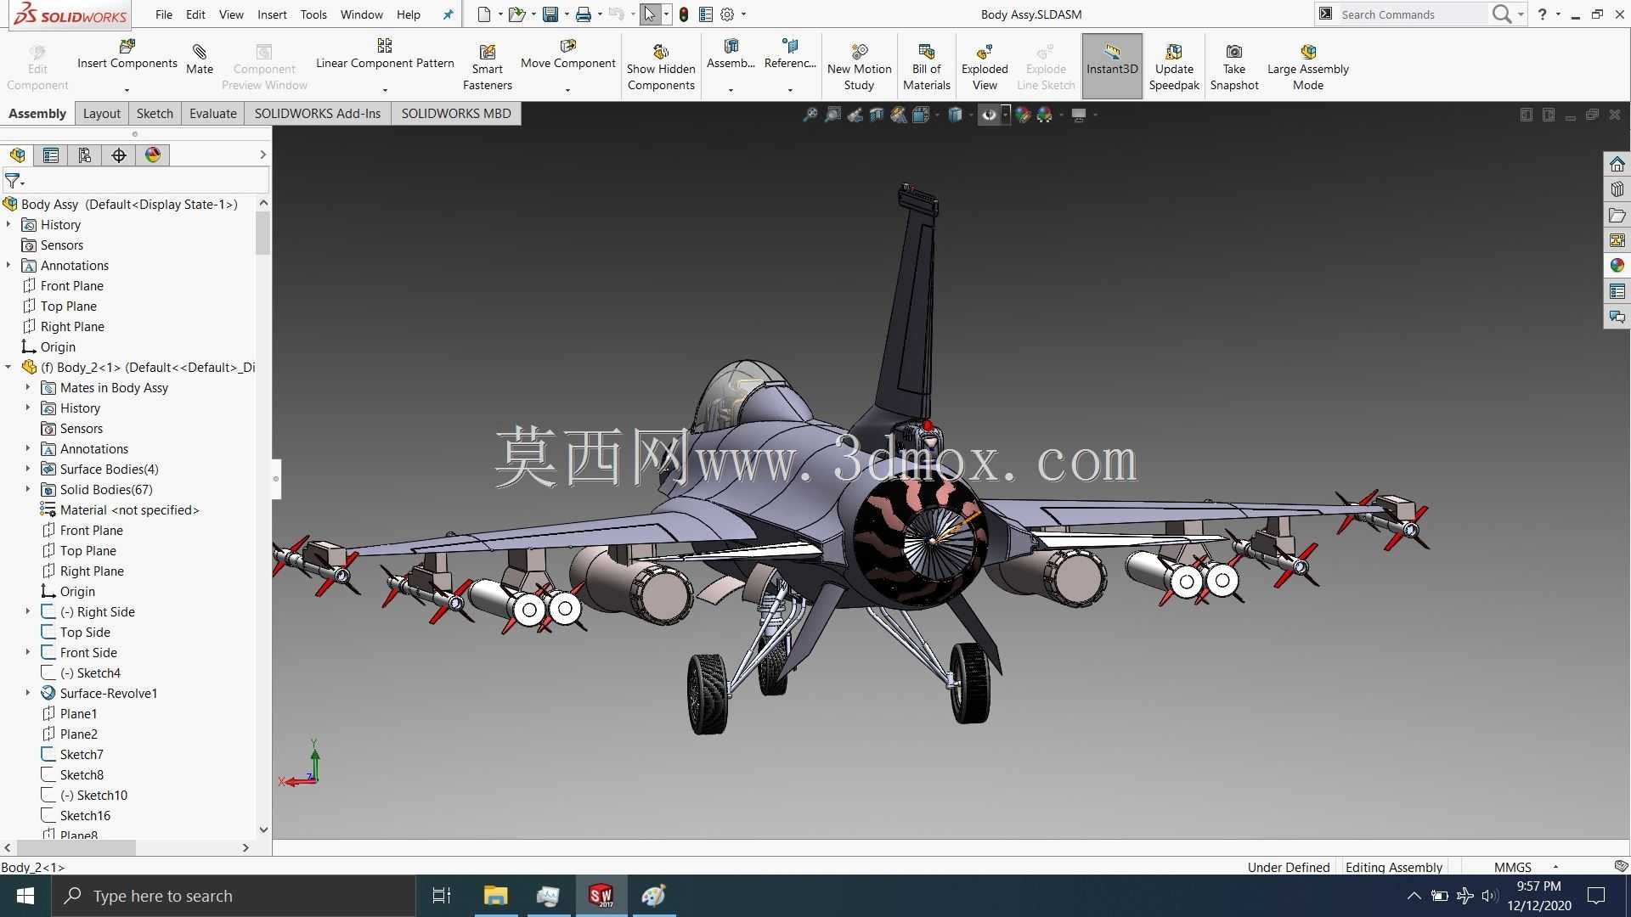Open the Move Component dropdown arrow

pyautogui.click(x=567, y=90)
